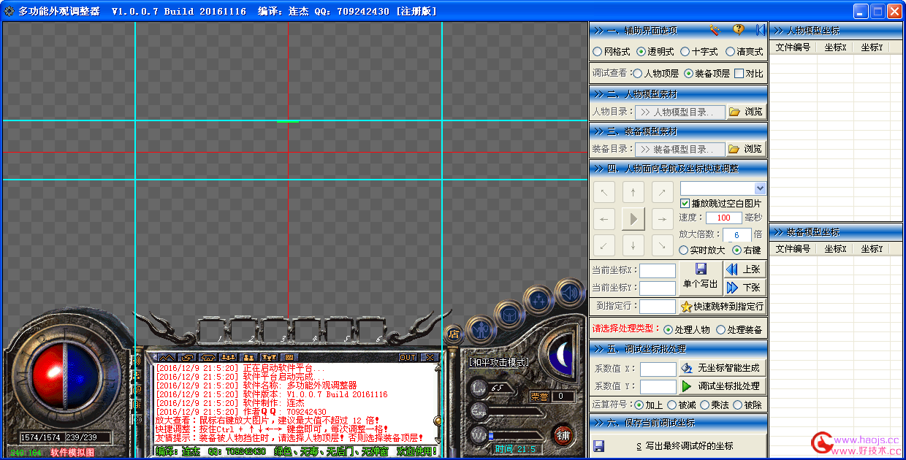Click 无坐标智能生成 button
Image resolution: width=906 pixels, height=460 pixels.
pos(722,368)
